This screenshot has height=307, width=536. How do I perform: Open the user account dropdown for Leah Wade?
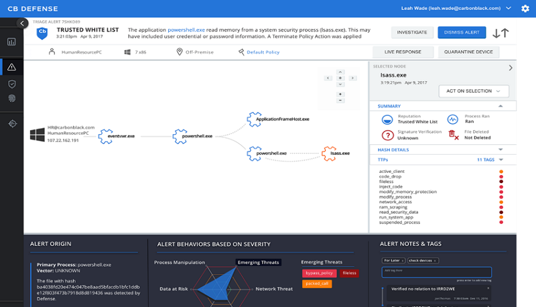point(509,8)
